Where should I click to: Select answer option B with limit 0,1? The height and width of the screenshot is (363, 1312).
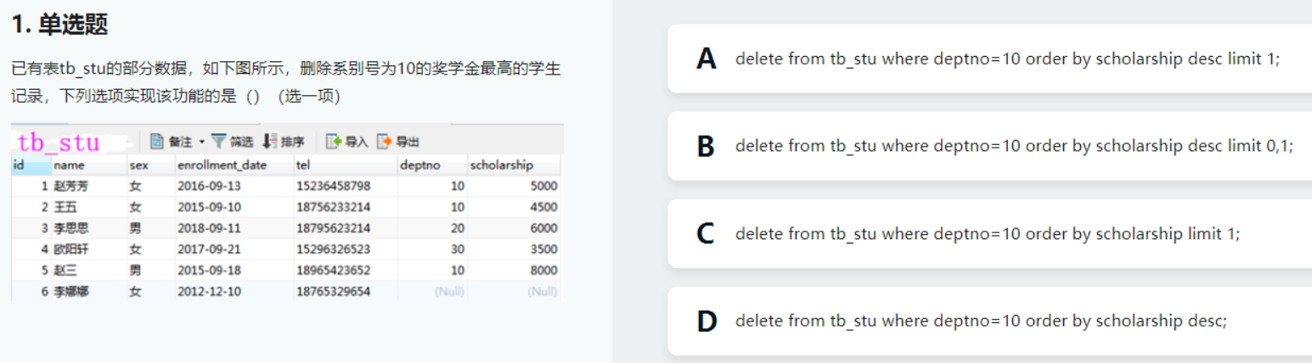pyautogui.click(x=989, y=146)
